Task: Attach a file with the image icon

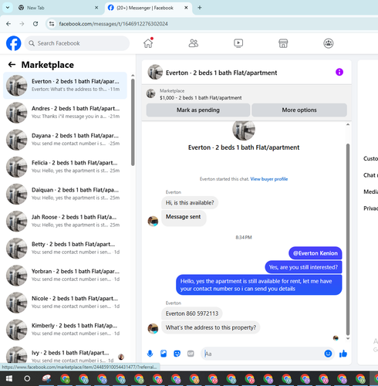Action: click(164, 354)
